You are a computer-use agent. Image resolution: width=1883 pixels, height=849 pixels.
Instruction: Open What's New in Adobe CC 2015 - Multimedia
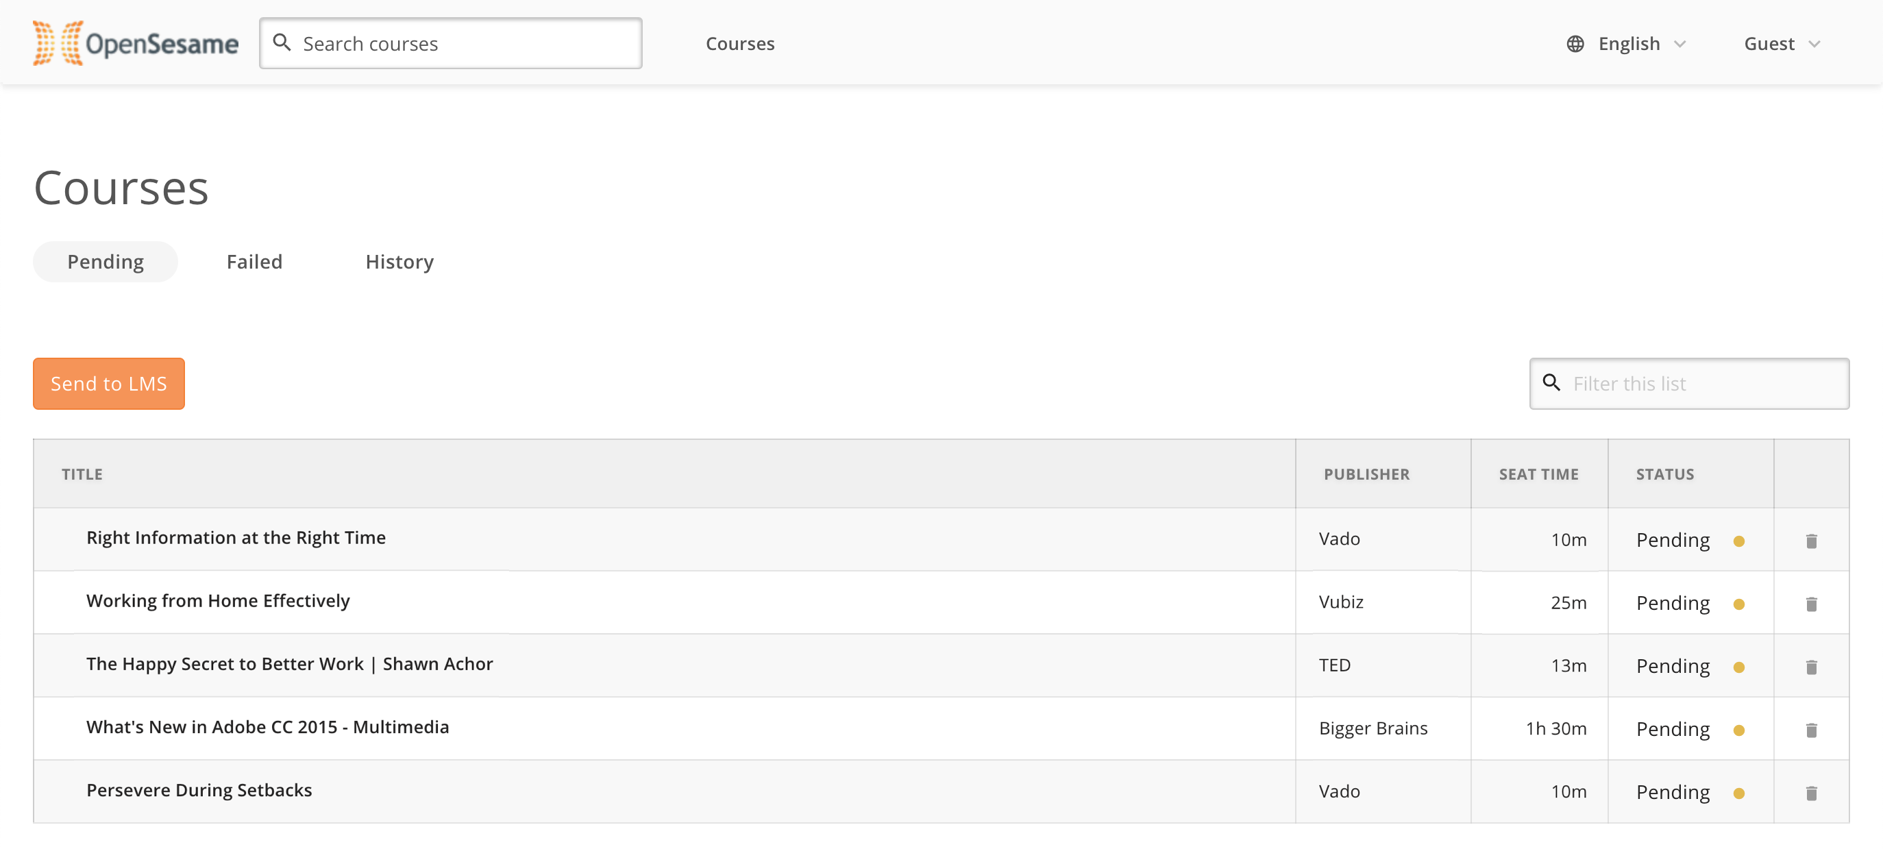267,726
